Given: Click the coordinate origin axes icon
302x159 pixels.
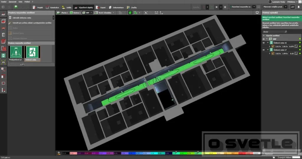Looking at the screenshot, I should pos(161,13).
